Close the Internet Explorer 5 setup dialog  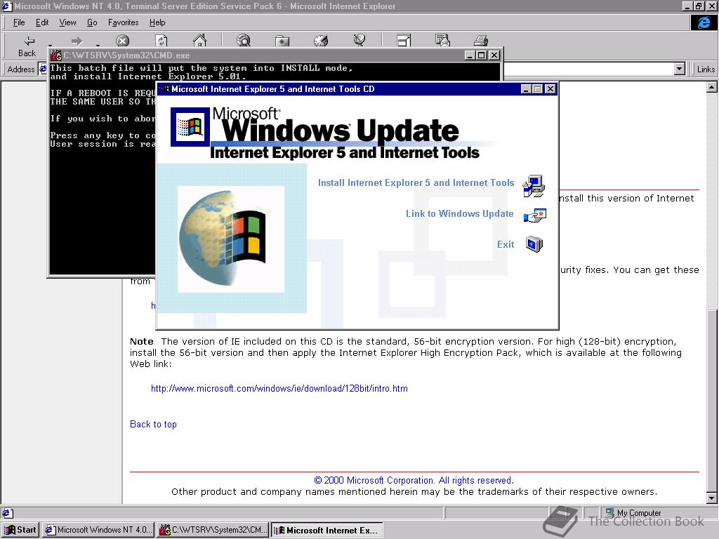(550, 89)
